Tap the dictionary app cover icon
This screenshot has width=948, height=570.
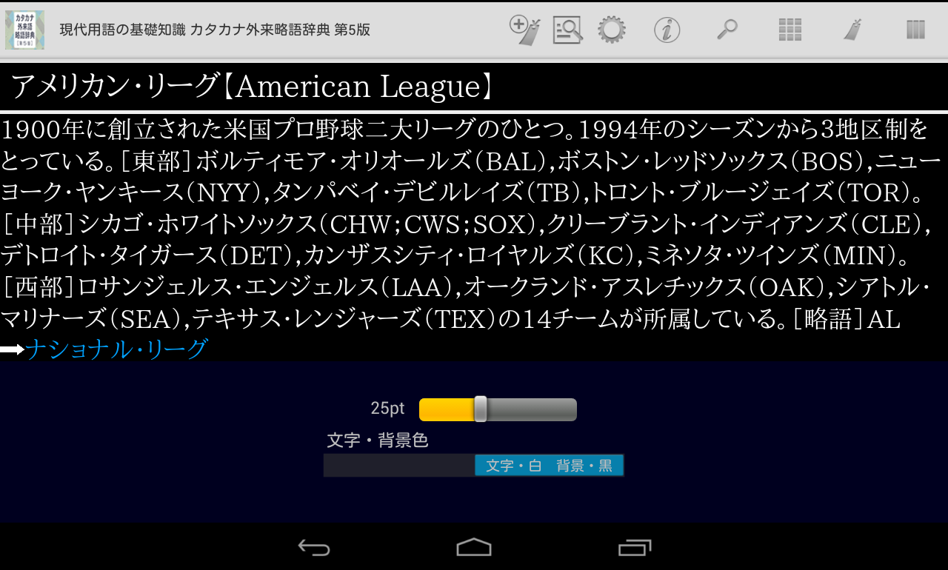(24, 30)
